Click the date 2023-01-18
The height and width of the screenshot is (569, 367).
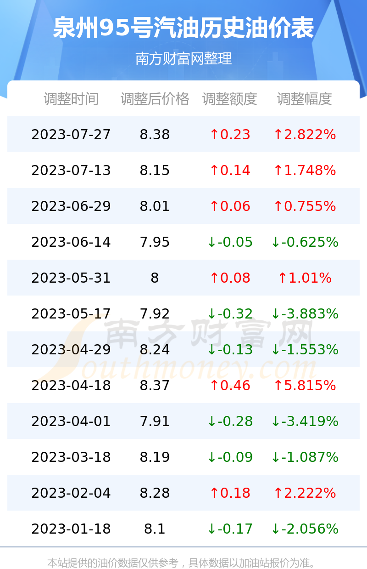(71, 529)
